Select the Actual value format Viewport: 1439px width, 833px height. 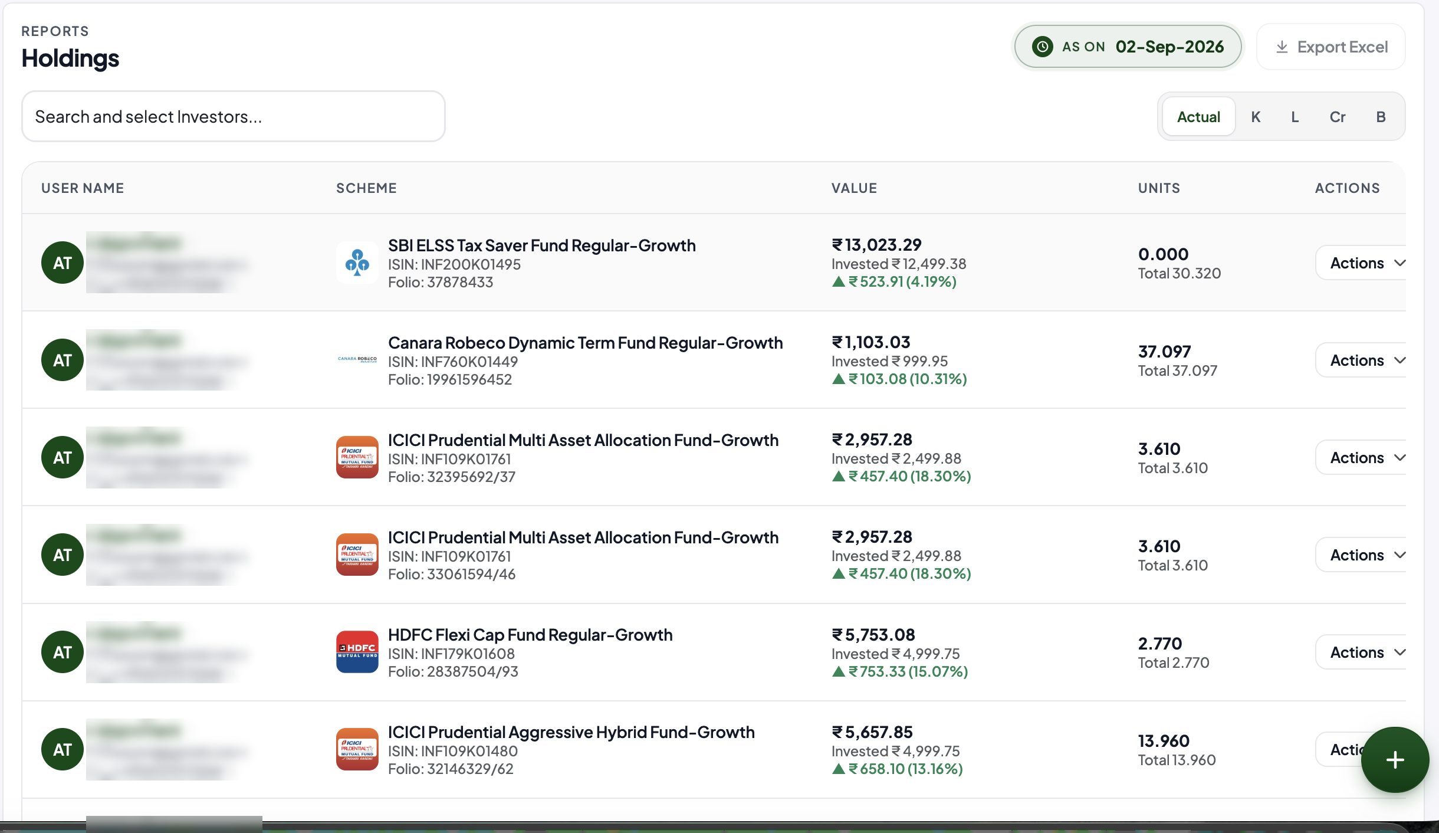tap(1198, 117)
